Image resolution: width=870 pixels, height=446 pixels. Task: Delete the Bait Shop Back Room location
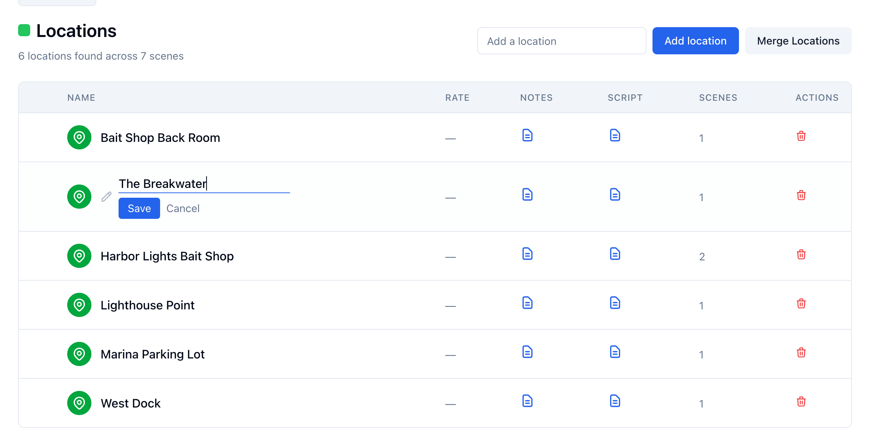click(801, 136)
